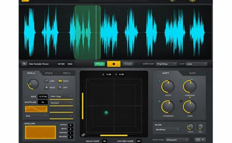Click the X value 0.36 field

tap(109, 75)
